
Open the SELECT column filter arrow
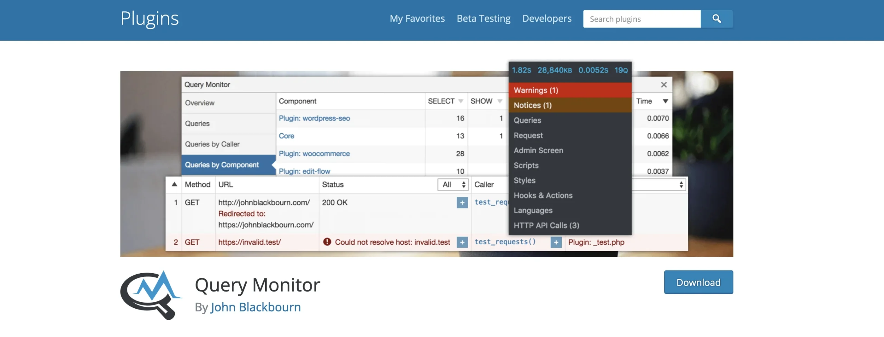[461, 101]
